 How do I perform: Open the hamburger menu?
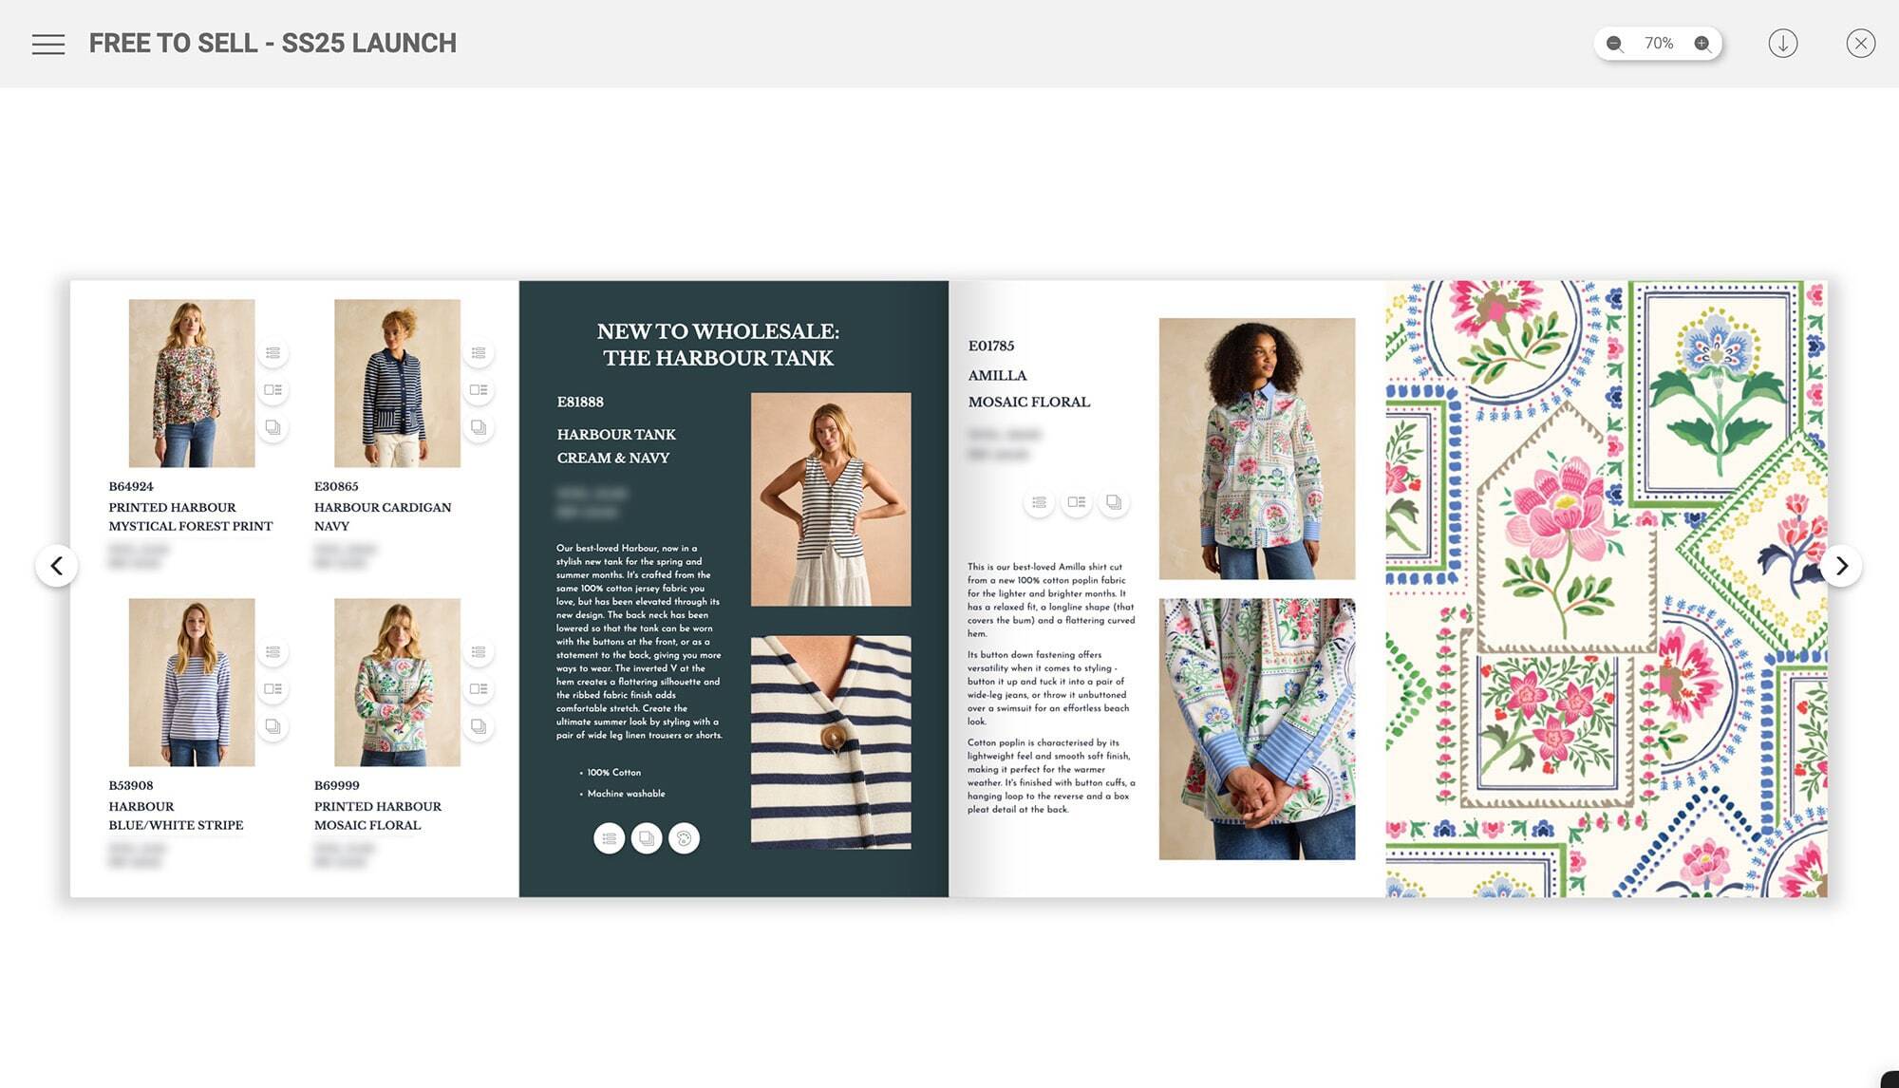(x=47, y=43)
